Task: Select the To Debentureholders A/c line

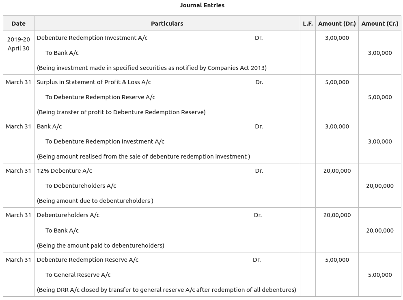Action: (x=81, y=186)
